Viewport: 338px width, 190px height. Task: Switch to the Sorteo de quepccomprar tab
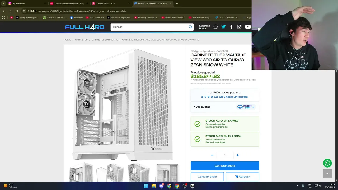tap(69, 4)
